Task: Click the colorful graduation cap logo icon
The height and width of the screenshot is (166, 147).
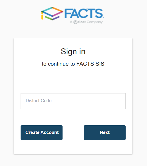Action: point(52,14)
